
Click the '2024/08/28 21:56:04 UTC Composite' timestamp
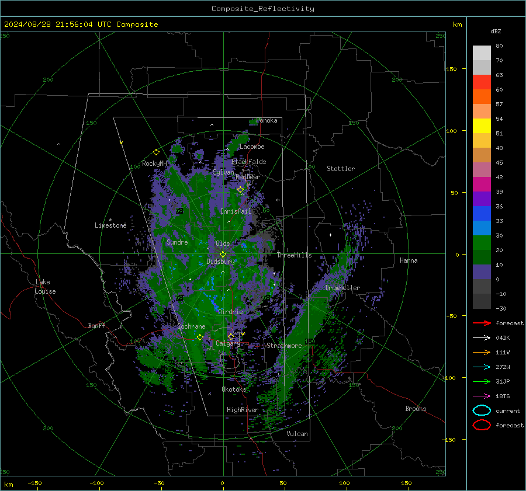(x=81, y=25)
